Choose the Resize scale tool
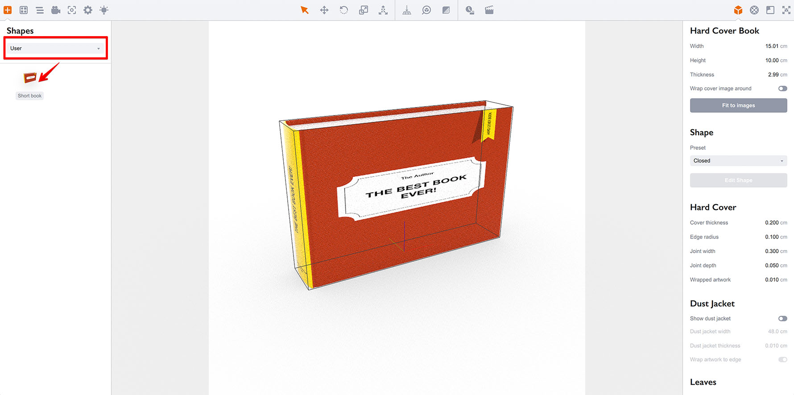794x395 pixels. pos(364,10)
